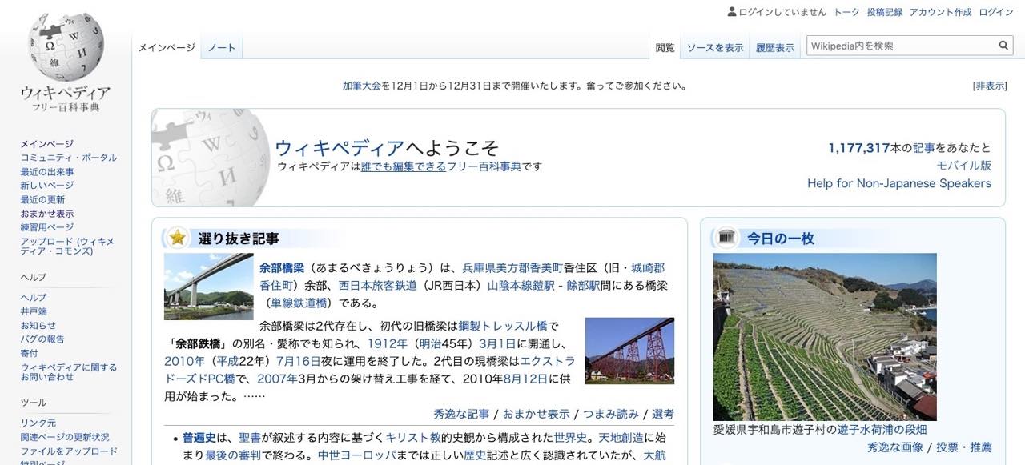
Task: Open the ソースを表示 tab
Action: pos(715,48)
